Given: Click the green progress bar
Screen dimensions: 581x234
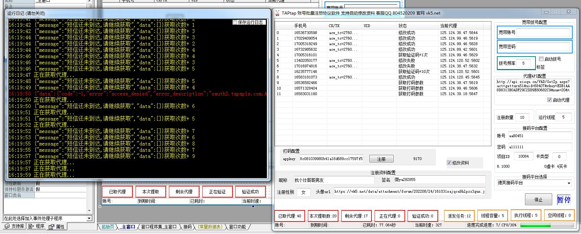Looking at the screenshot, I should 535,225.
